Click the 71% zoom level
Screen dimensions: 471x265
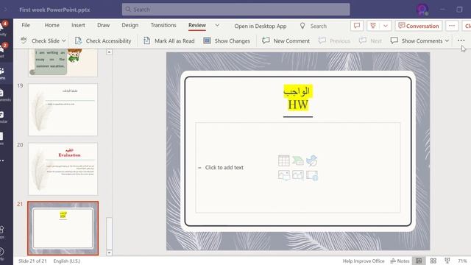(462, 261)
